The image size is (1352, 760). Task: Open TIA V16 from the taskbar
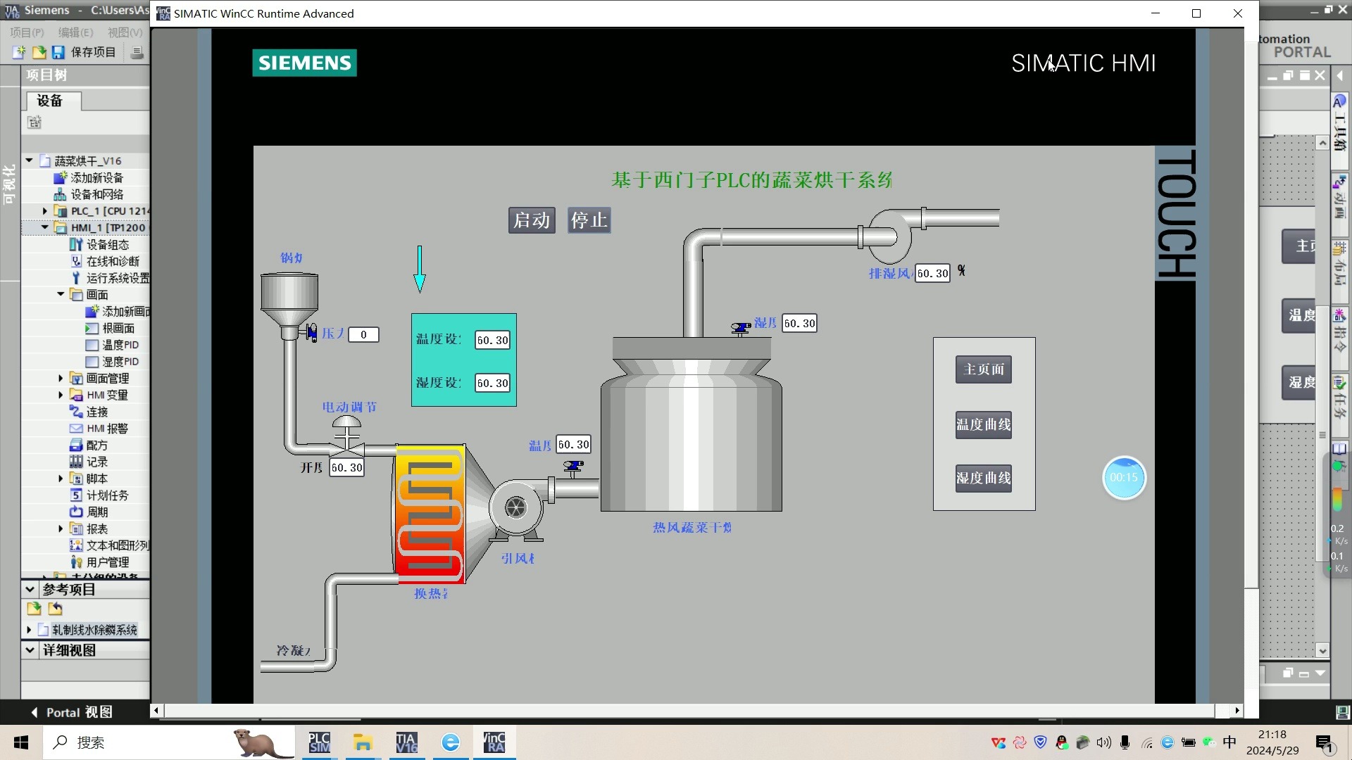[406, 742]
